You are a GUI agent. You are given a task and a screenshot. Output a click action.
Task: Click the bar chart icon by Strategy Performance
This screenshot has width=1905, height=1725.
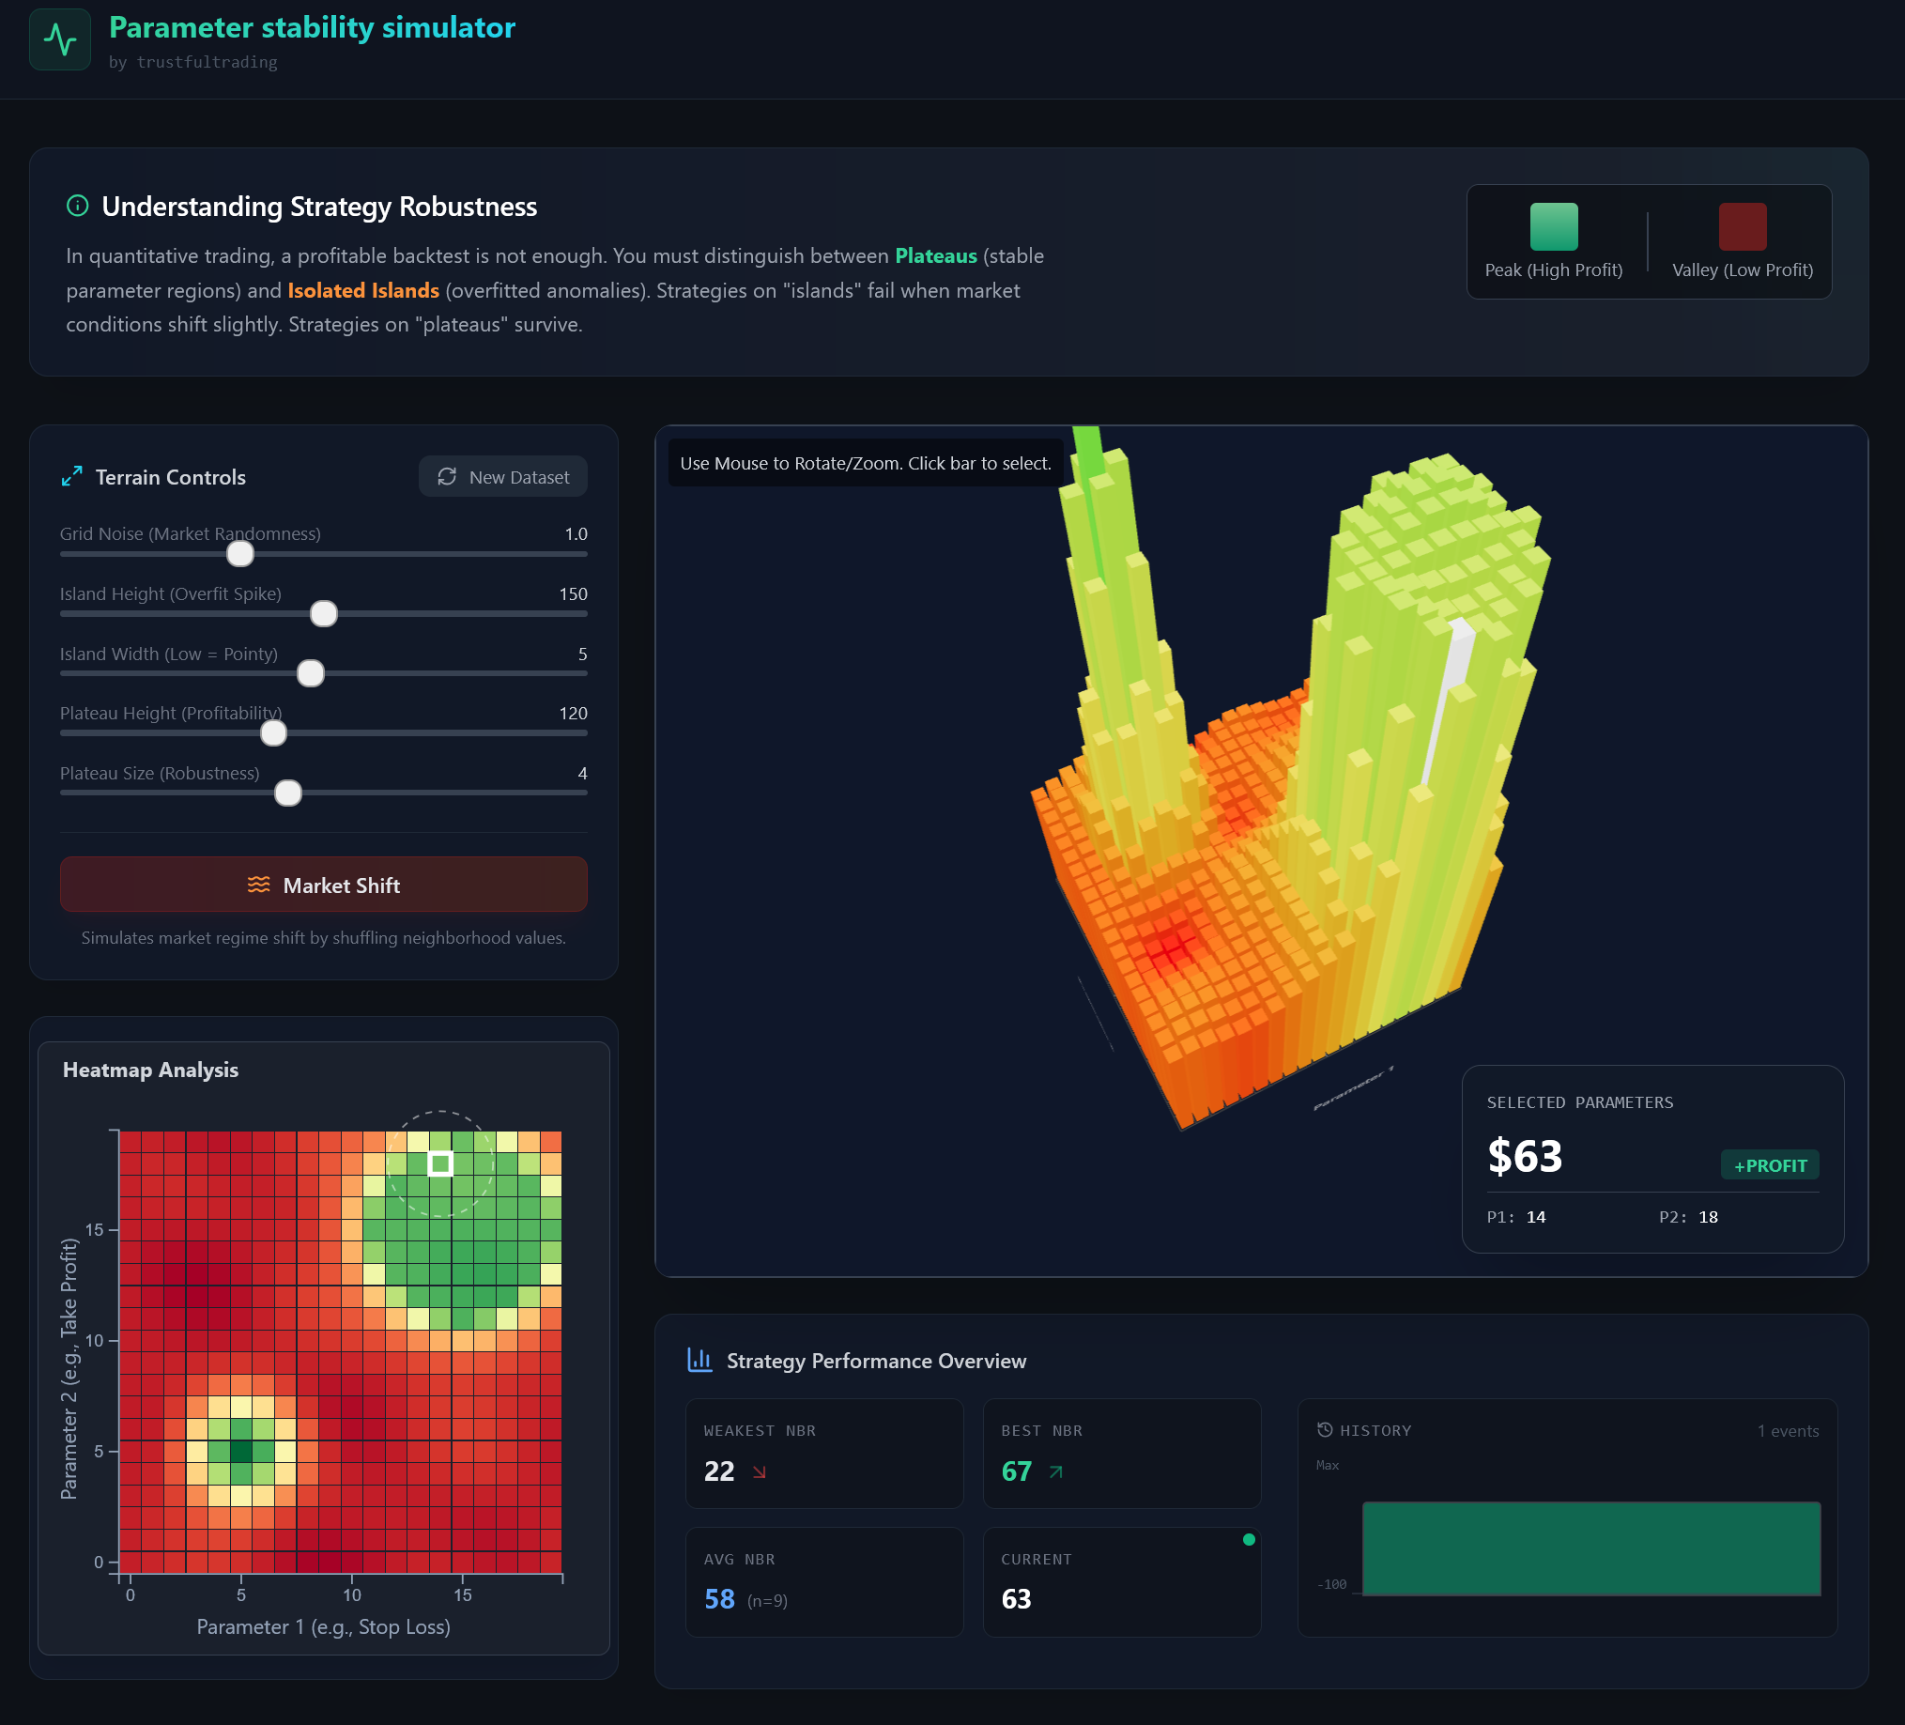pos(699,1360)
